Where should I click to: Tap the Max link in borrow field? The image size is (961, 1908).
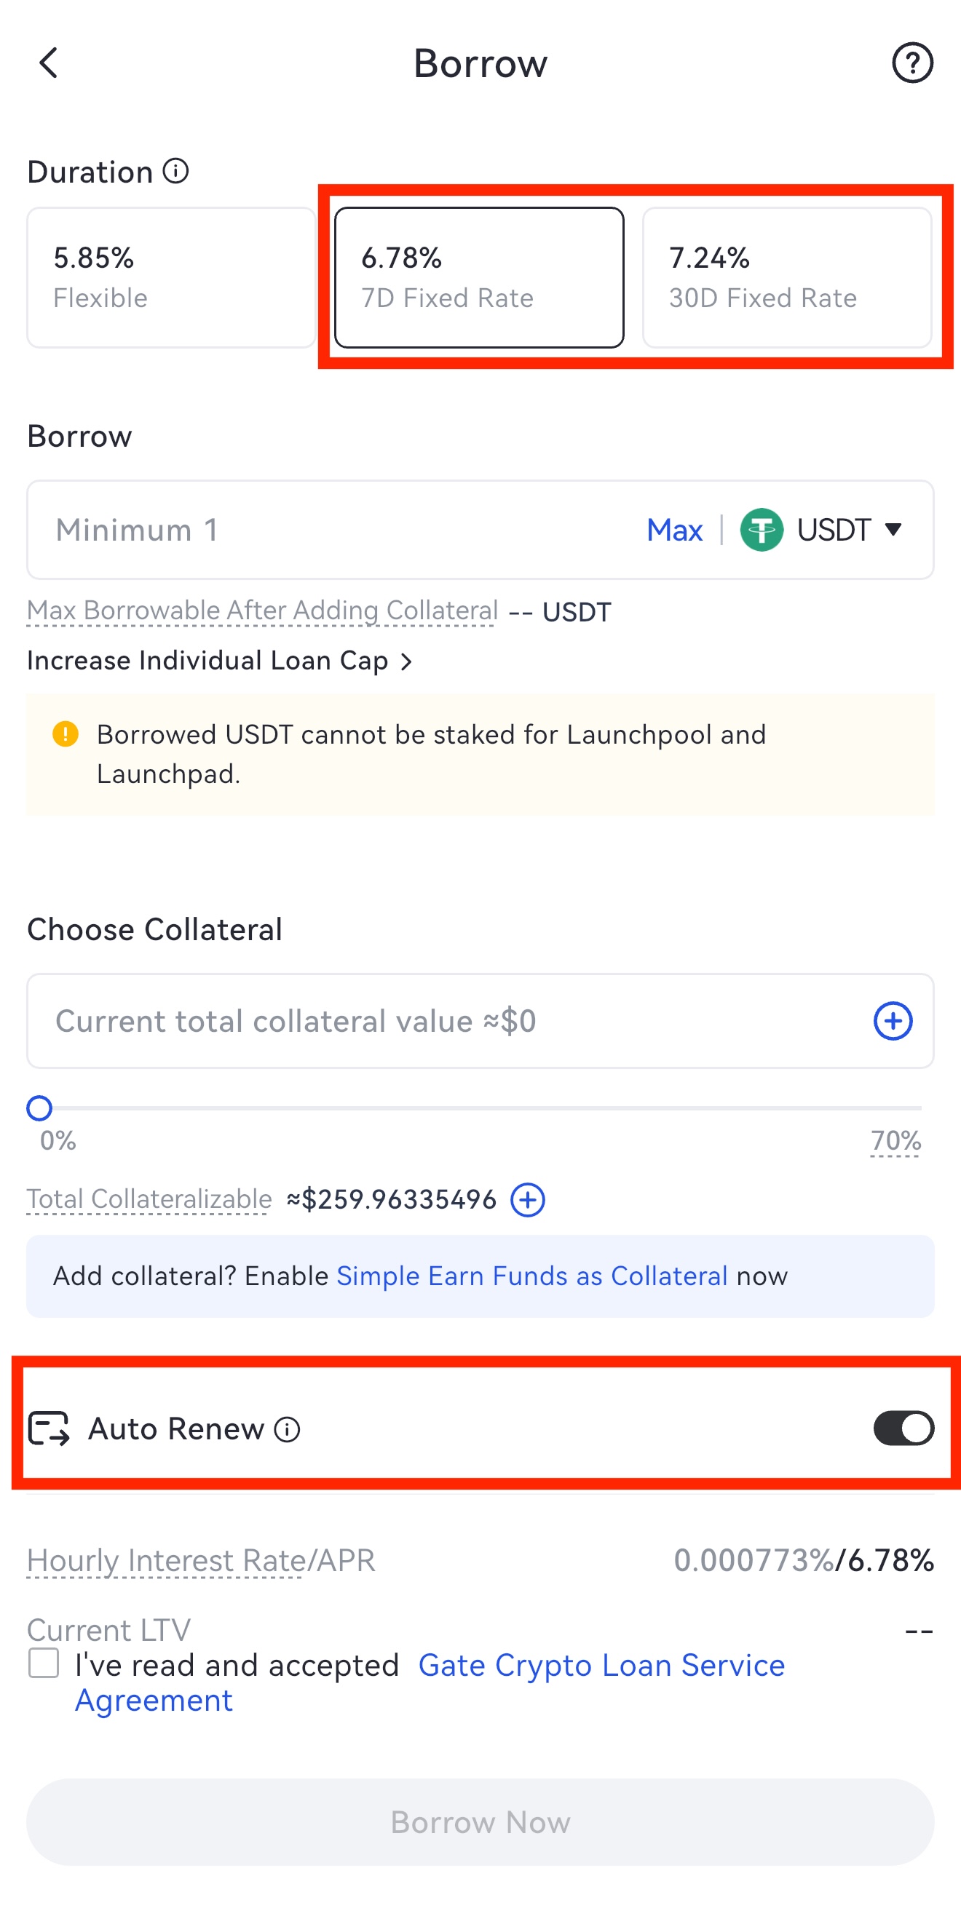tap(673, 530)
